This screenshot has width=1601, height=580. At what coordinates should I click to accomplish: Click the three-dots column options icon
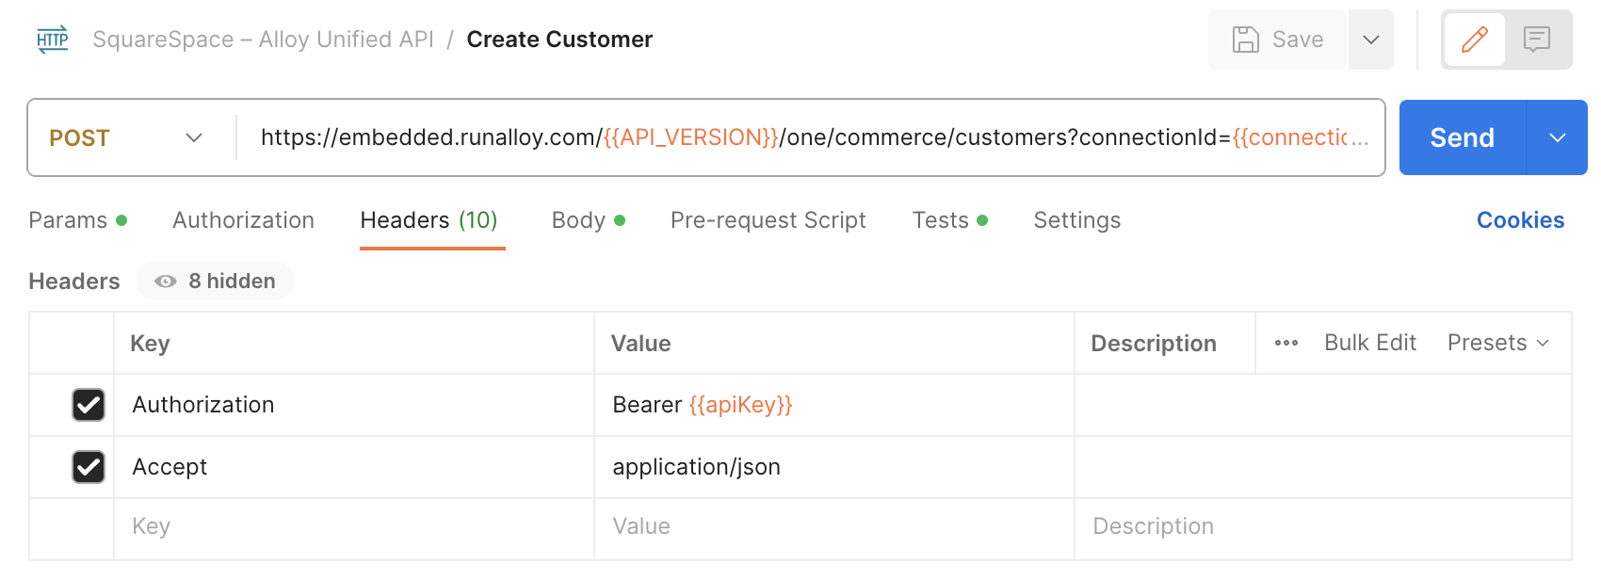click(1286, 344)
